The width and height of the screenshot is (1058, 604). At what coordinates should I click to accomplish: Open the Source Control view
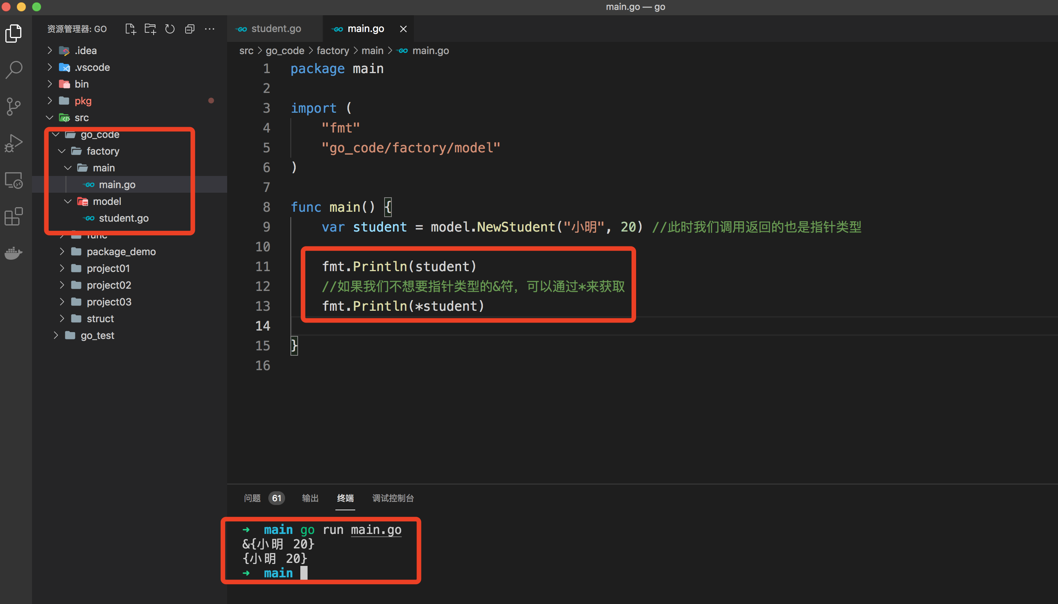click(x=14, y=106)
